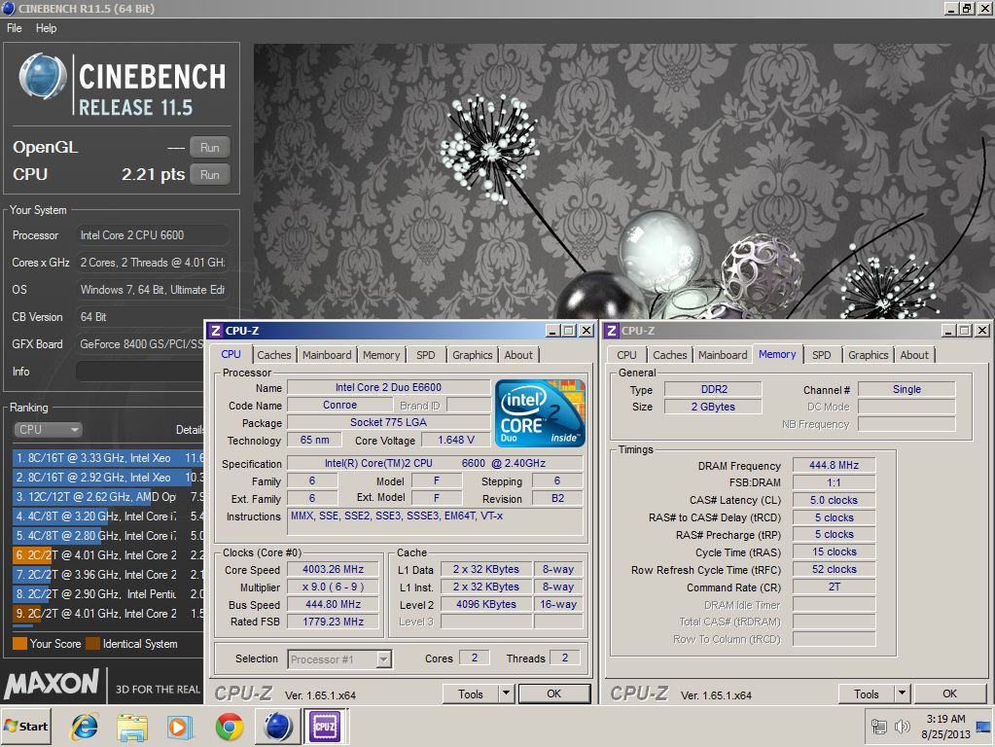Open Windows Explorer folder in taskbar
This screenshot has width=995, height=747.
[132, 727]
